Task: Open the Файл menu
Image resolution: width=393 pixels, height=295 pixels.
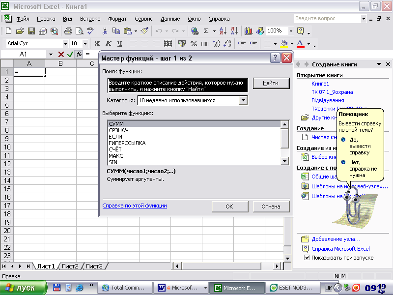Action: [23, 19]
